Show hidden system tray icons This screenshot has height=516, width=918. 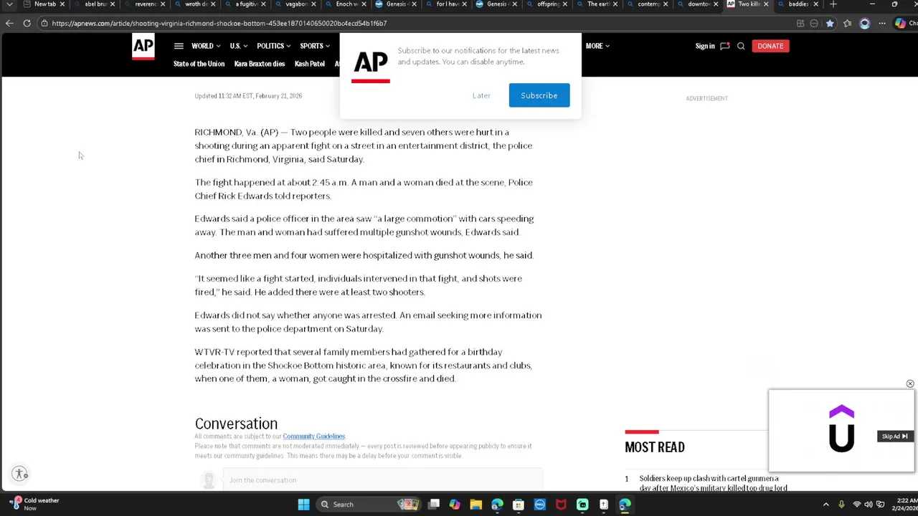tap(825, 505)
